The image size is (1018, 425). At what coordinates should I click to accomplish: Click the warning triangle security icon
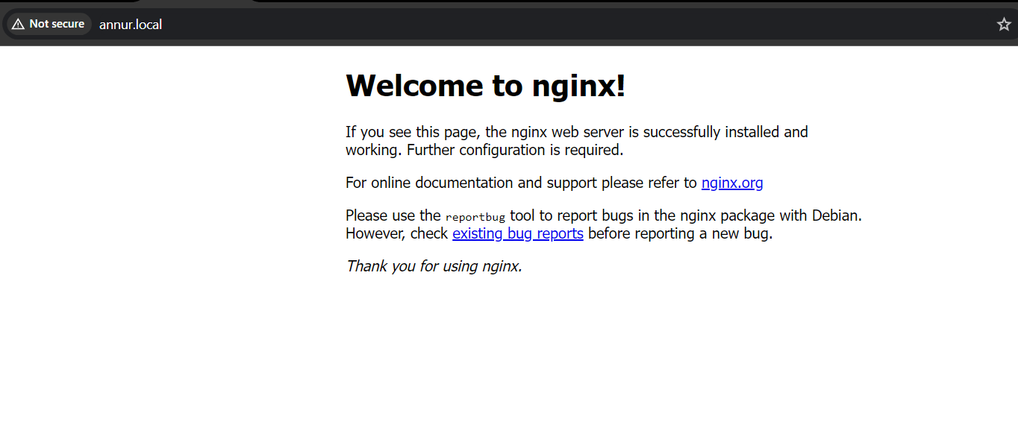point(18,25)
